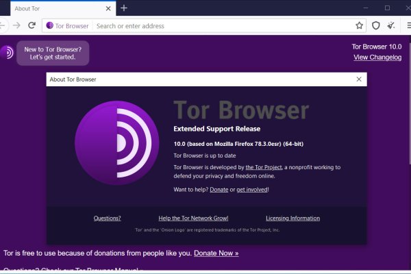
Task: Click the search or enter address field
Action: pyautogui.click(x=219, y=25)
